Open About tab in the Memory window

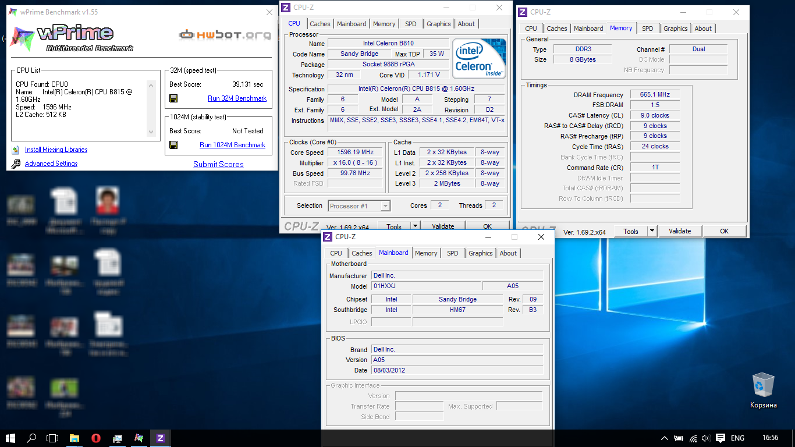point(703,29)
